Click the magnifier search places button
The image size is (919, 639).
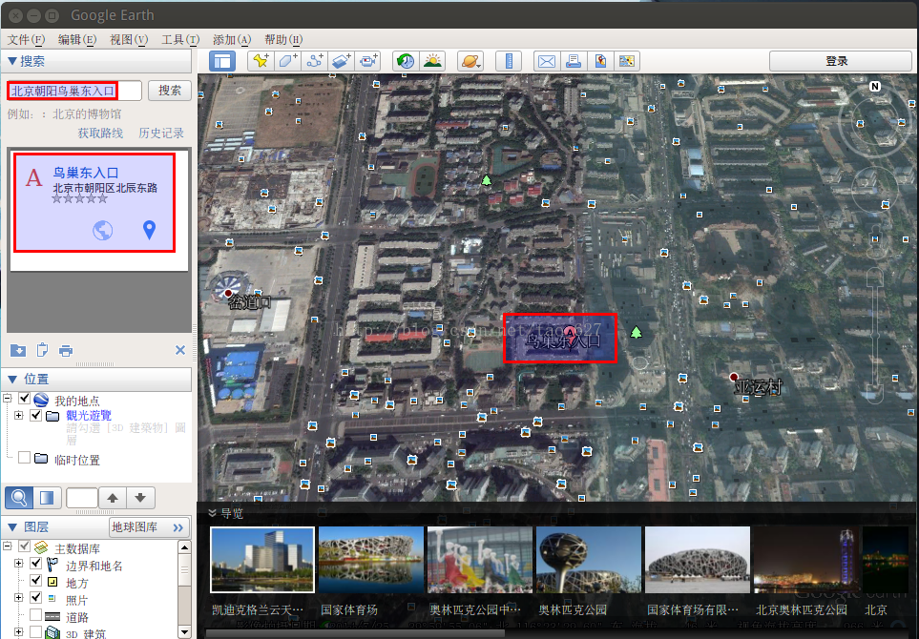click(x=19, y=498)
